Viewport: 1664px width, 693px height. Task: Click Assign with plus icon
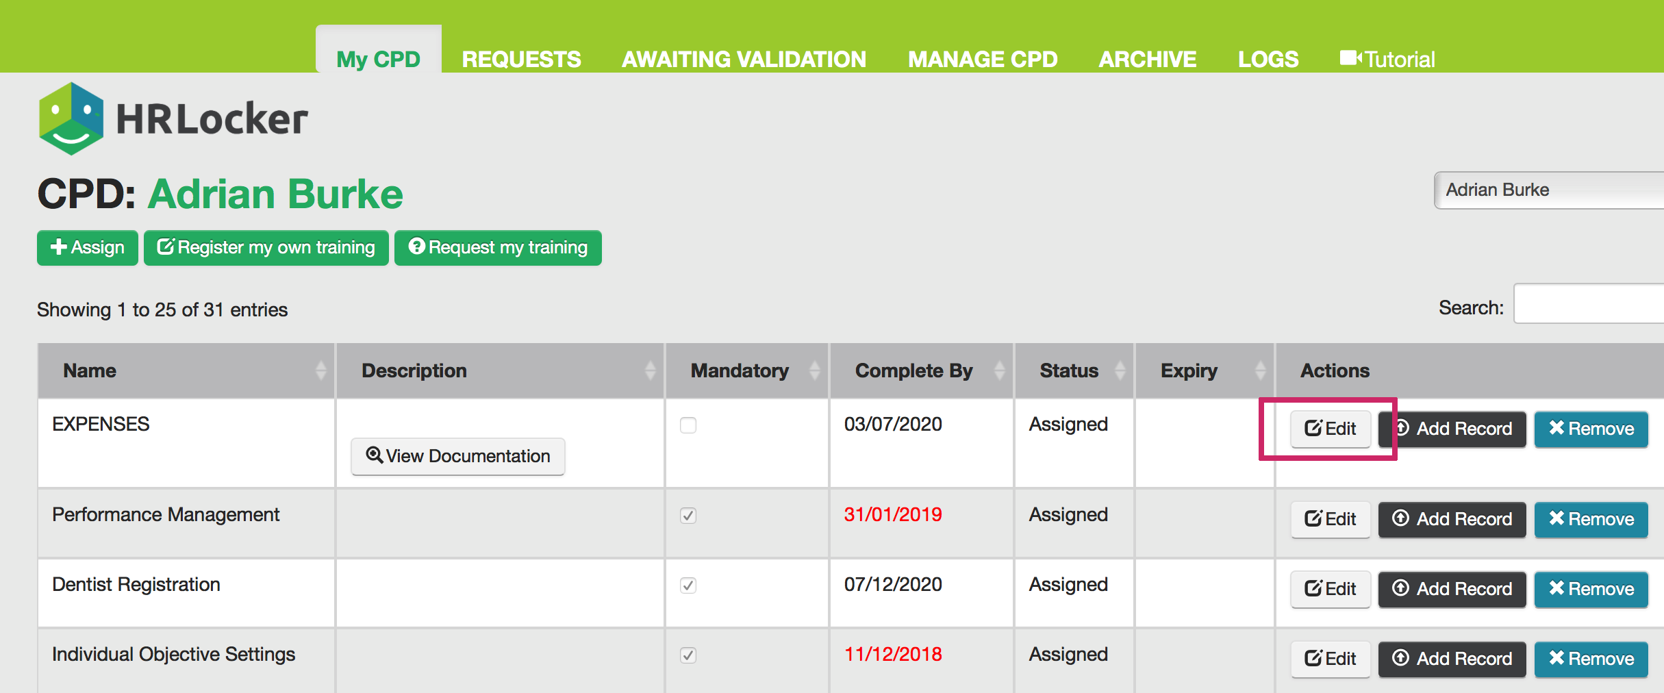(88, 247)
